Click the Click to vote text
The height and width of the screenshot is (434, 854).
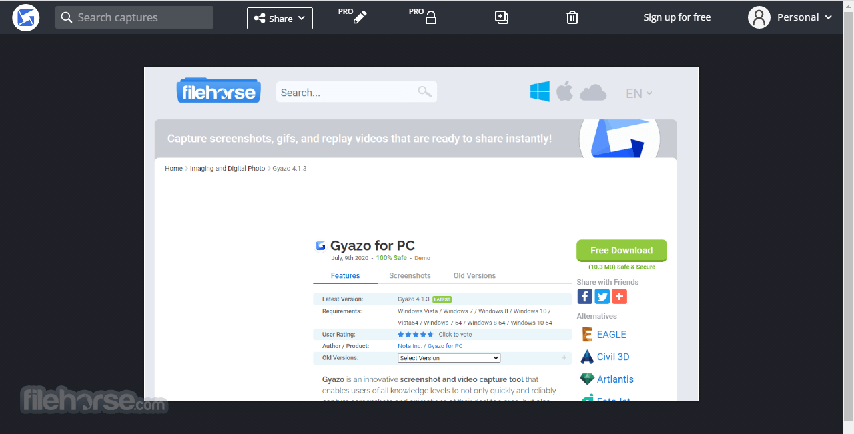455,335
